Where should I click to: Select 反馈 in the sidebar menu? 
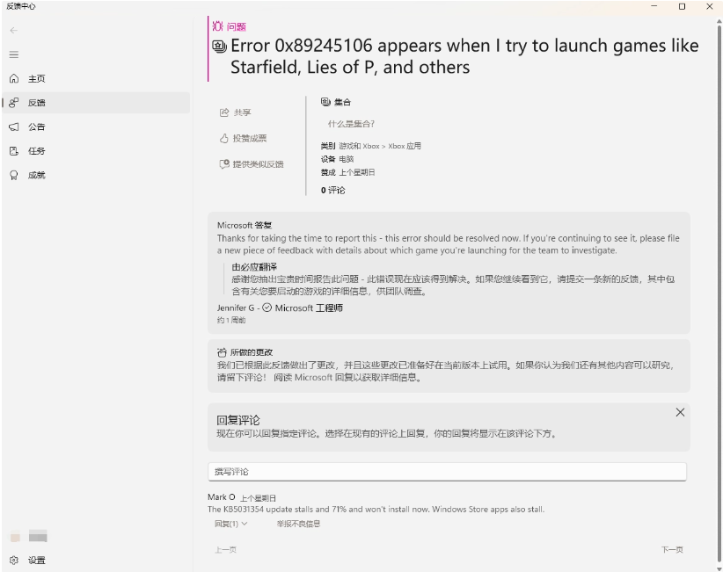[x=35, y=102]
